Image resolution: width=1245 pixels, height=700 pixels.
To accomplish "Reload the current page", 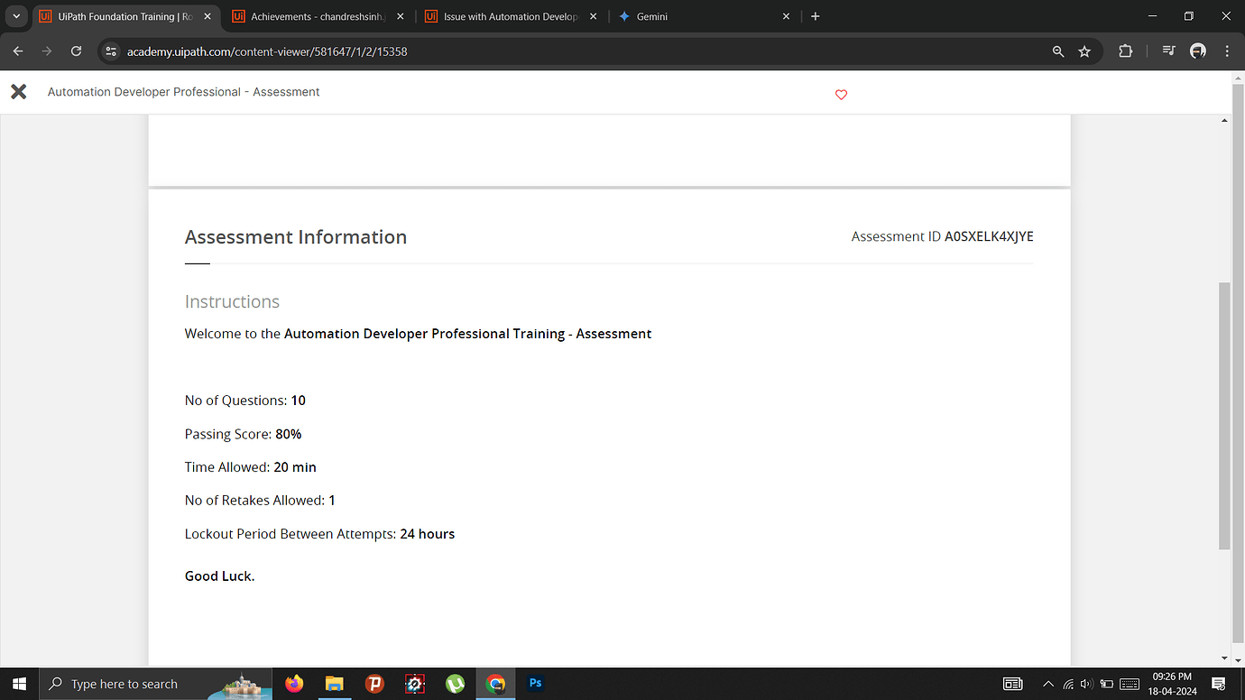I will [76, 51].
